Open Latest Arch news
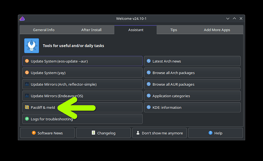The width and height of the screenshot is (263, 161). pyautogui.click(x=192, y=61)
